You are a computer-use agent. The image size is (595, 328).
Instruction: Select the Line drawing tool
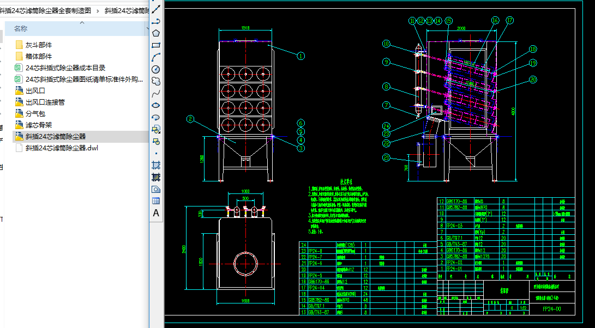(x=156, y=9)
